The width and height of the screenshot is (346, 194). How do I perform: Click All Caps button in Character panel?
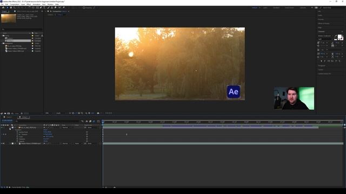329,61
